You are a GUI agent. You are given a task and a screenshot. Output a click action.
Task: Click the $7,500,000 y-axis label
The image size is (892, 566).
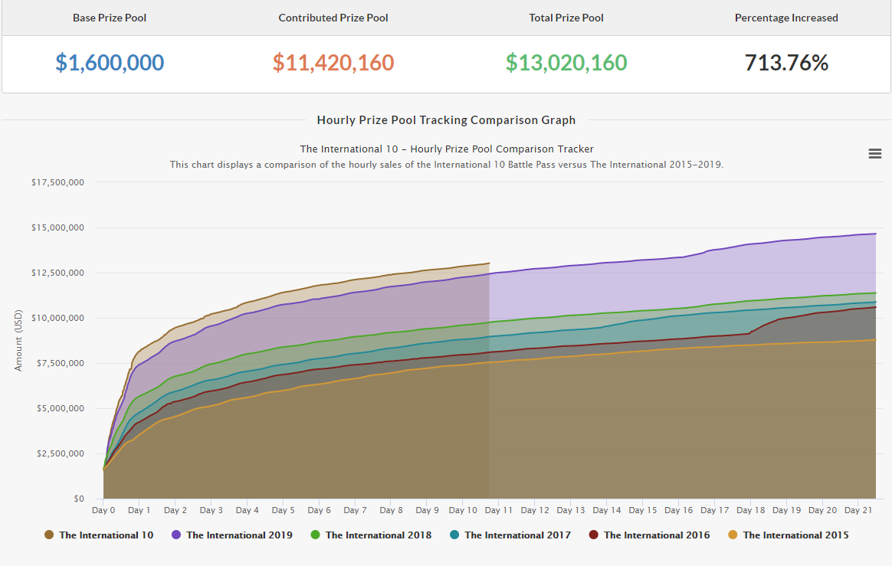coord(61,363)
